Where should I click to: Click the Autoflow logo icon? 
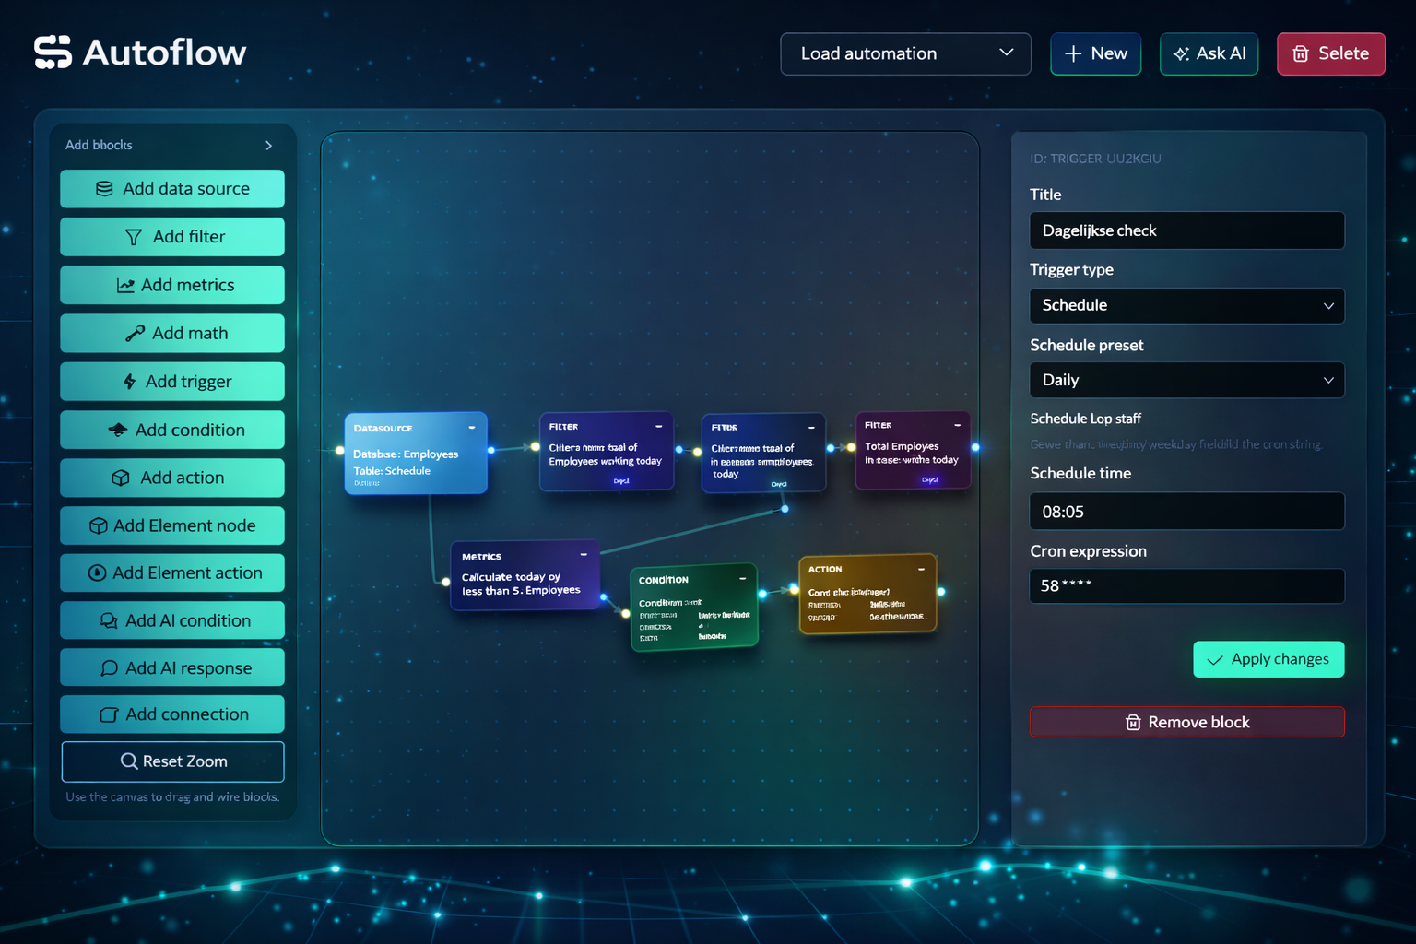(51, 52)
